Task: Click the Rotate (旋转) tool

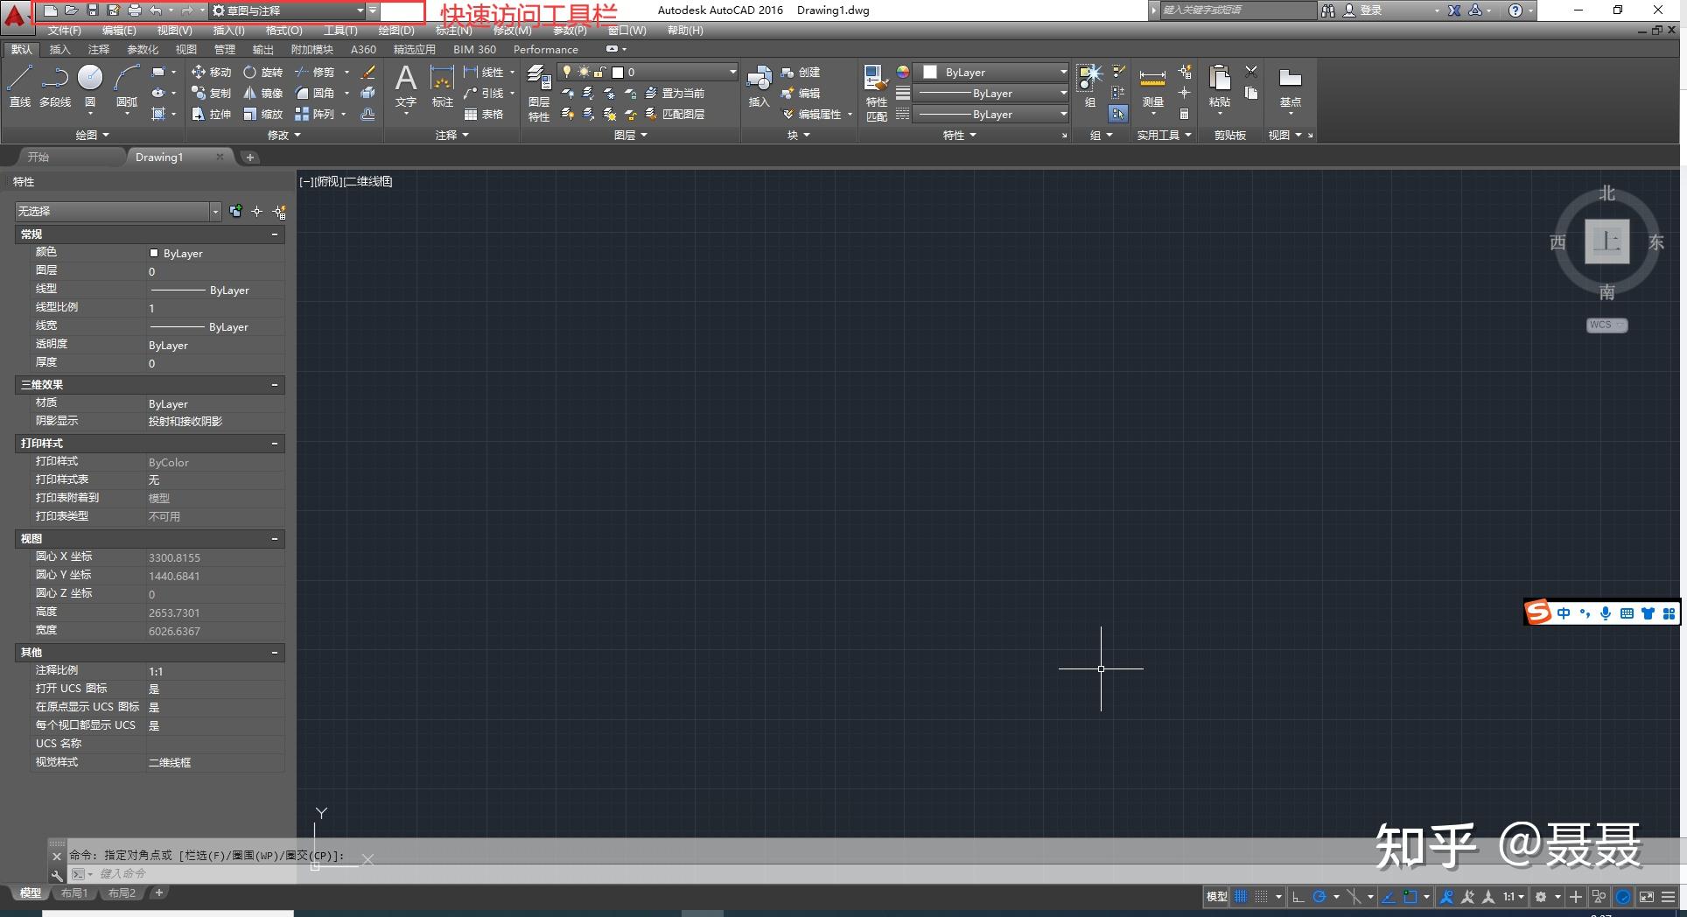Action: click(x=262, y=72)
